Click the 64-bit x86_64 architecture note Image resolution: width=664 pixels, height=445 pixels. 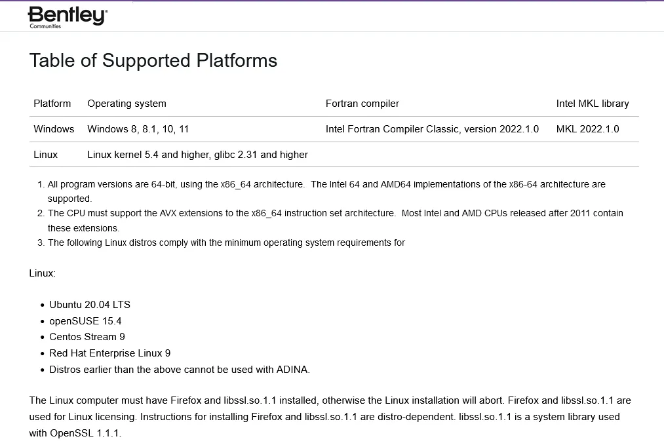point(326,185)
